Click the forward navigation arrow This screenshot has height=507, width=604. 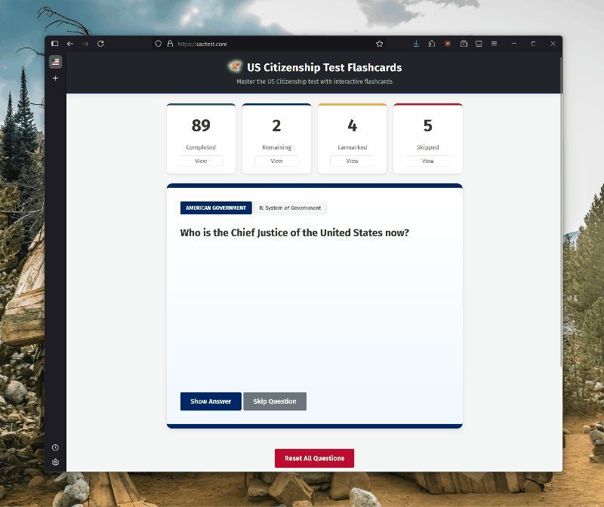85,44
